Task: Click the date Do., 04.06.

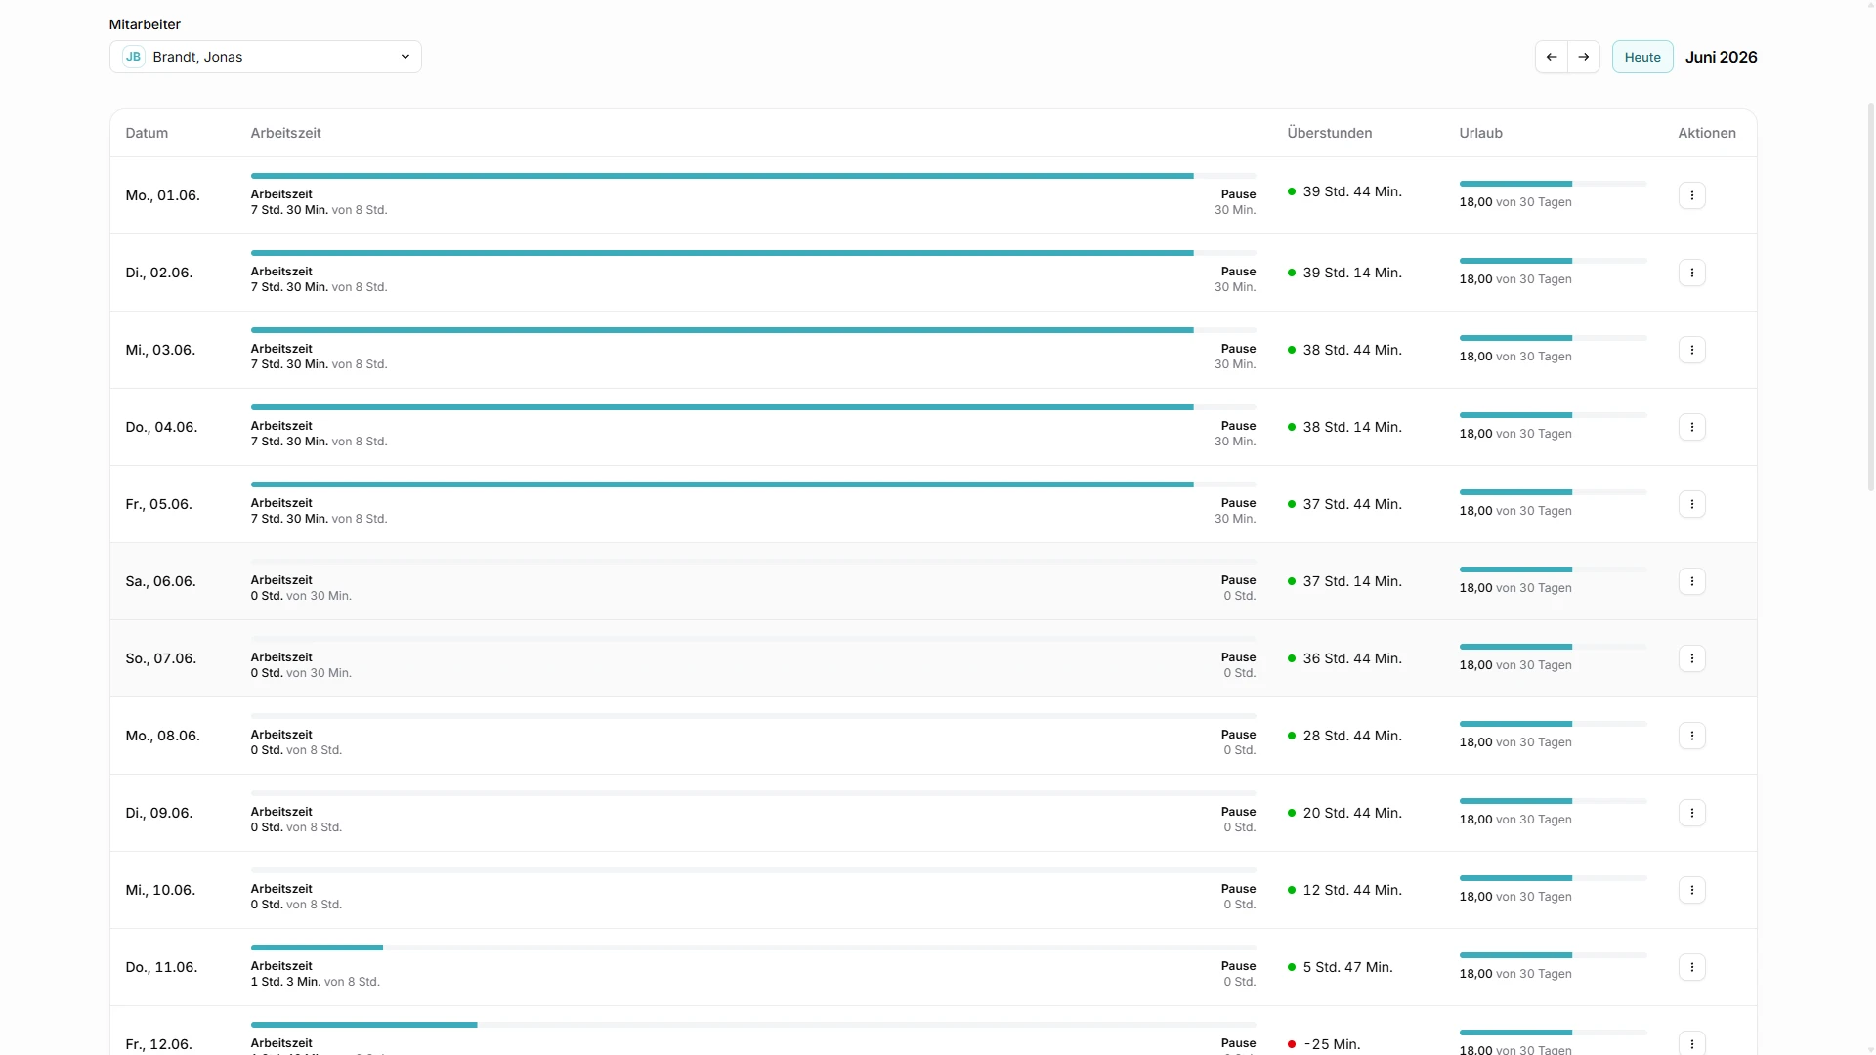Action: (x=161, y=427)
